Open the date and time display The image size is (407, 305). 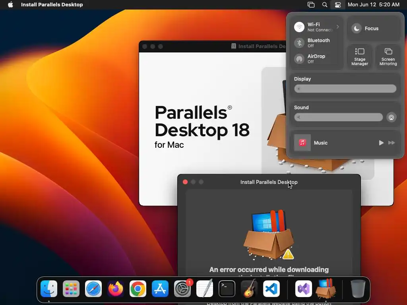tap(374, 5)
